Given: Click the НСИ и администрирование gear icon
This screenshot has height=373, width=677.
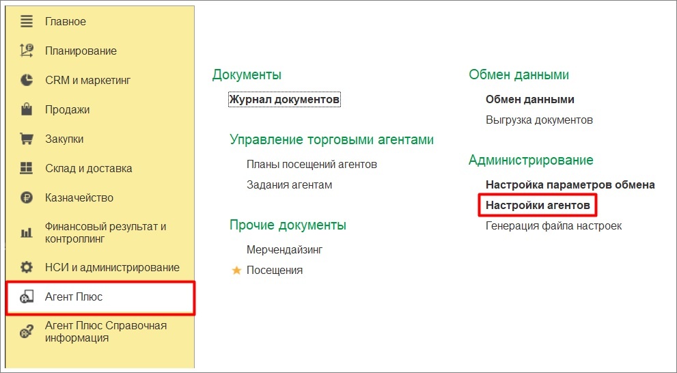Looking at the screenshot, I should coord(27,267).
